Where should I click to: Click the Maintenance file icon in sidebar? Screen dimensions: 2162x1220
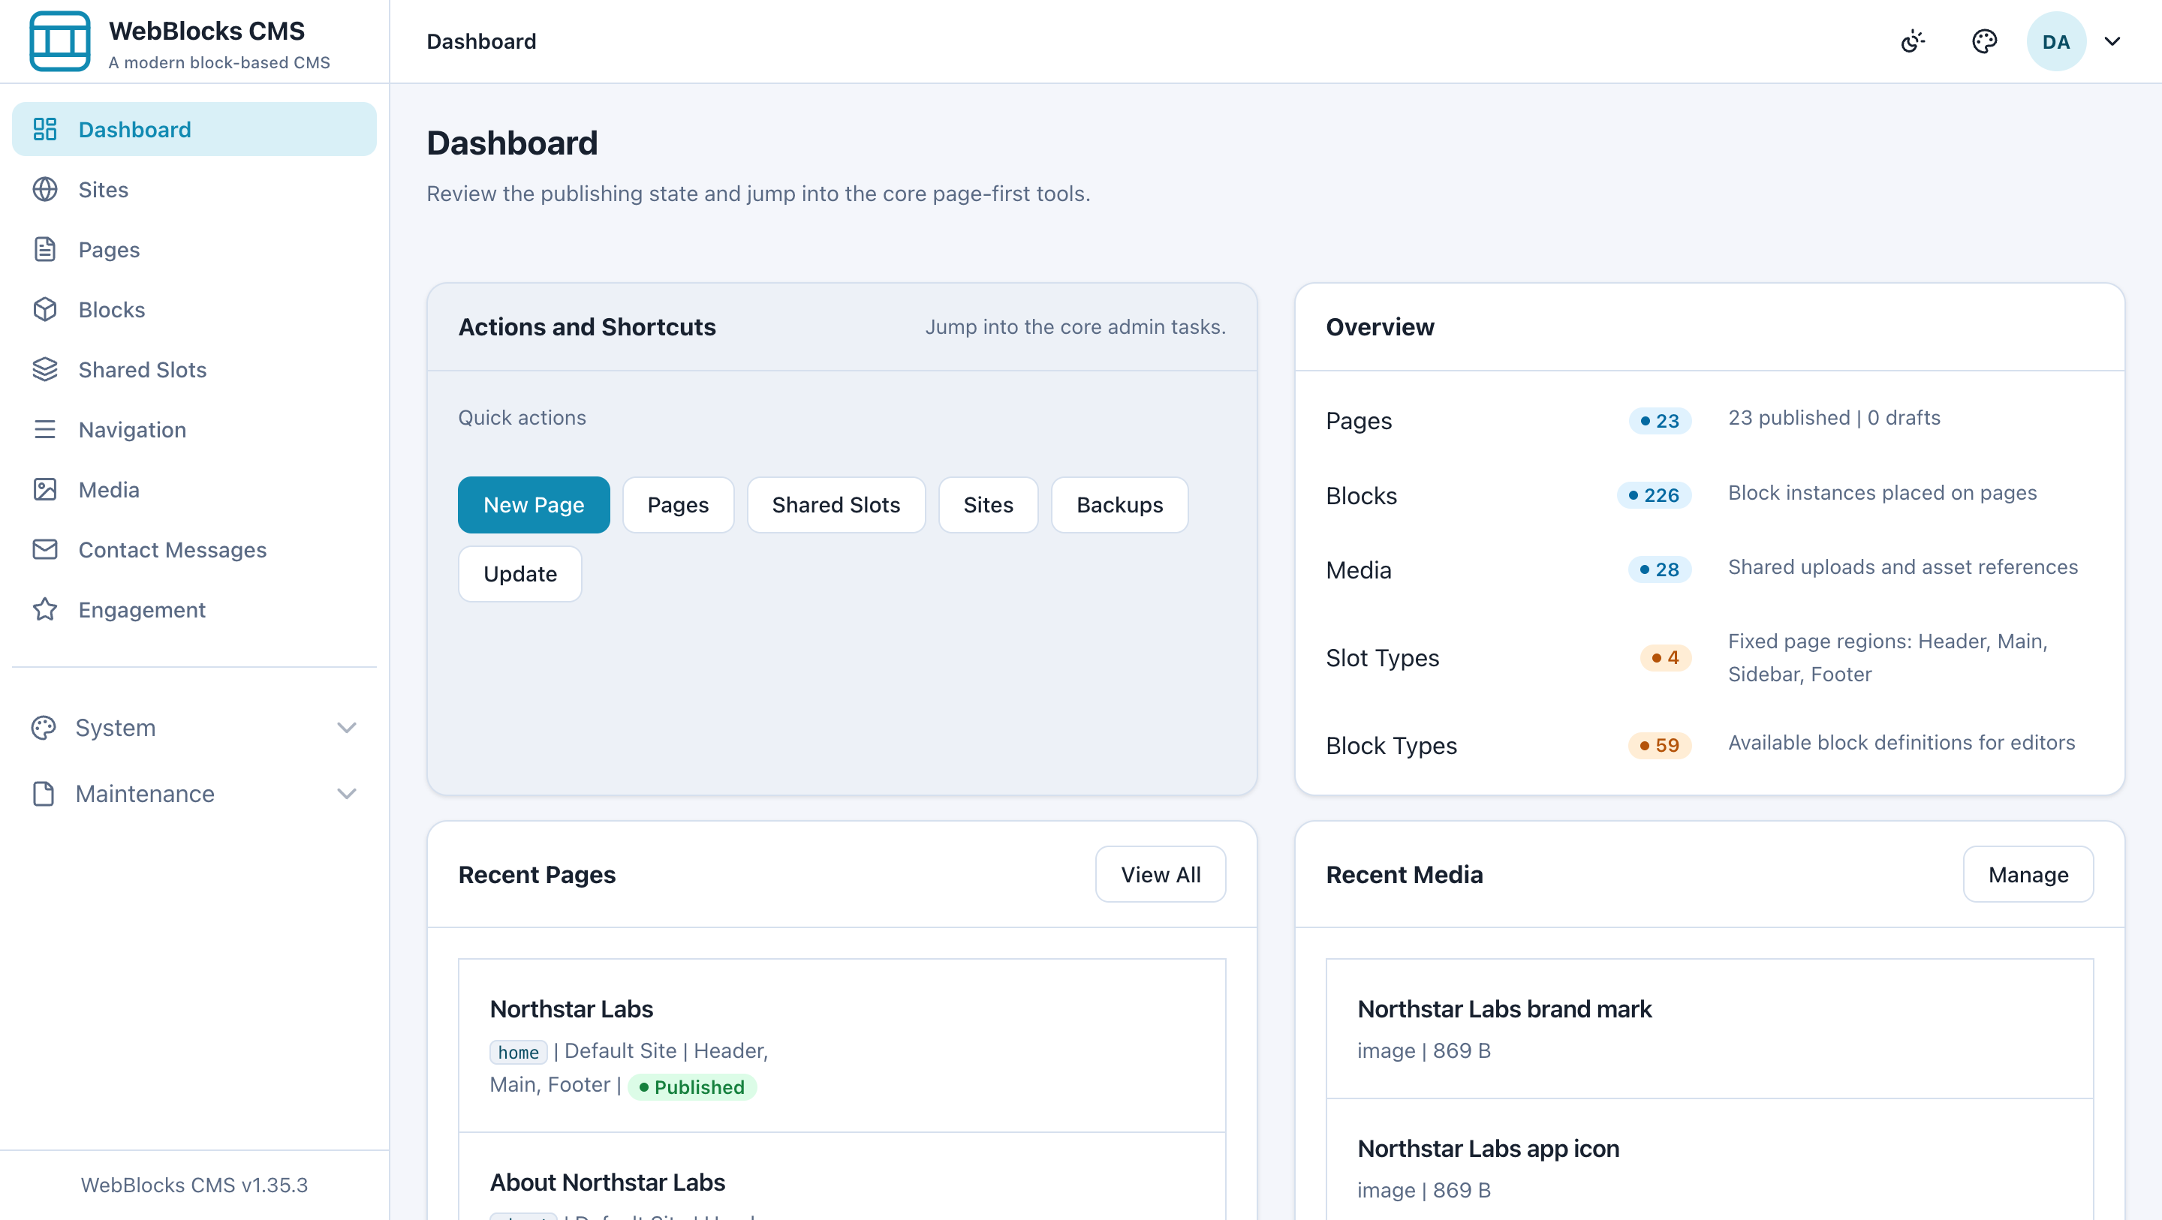[43, 794]
